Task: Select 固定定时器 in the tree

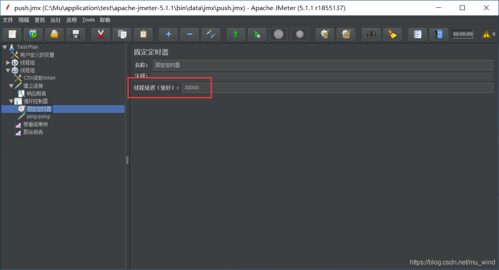Action: (x=39, y=109)
